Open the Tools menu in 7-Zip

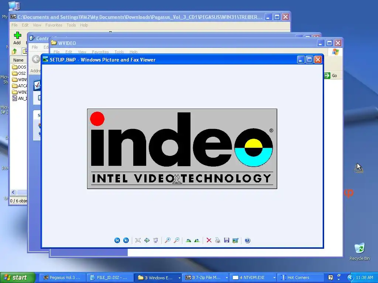click(71, 25)
